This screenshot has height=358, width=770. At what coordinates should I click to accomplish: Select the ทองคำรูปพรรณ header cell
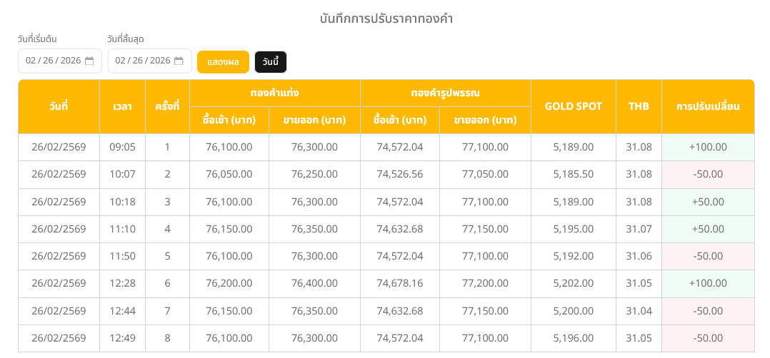445,93
